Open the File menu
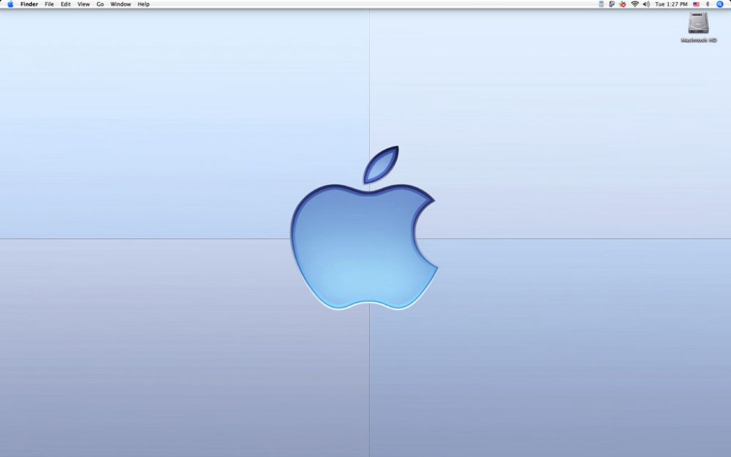Viewport: 731px width, 457px height. click(x=49, y=4)
